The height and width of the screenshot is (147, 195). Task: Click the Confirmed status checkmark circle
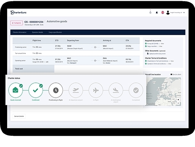(x=36, y=90)
